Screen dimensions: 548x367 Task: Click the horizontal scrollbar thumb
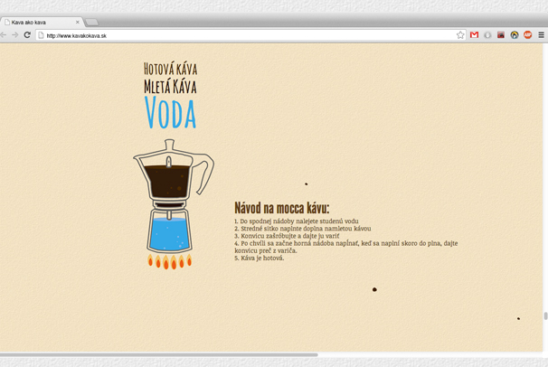(x=158, y=355)
